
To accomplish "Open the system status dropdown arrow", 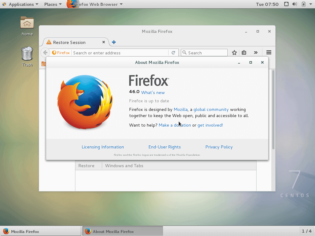I will point(310,4).
